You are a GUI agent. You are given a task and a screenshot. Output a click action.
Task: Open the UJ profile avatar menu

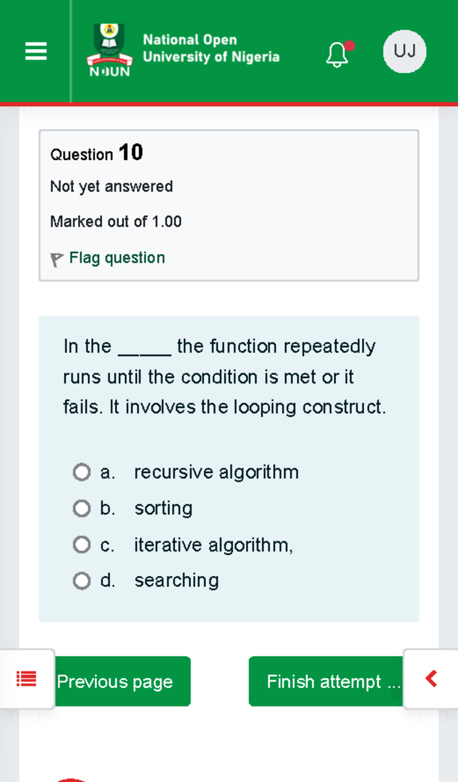coord(405,52)
